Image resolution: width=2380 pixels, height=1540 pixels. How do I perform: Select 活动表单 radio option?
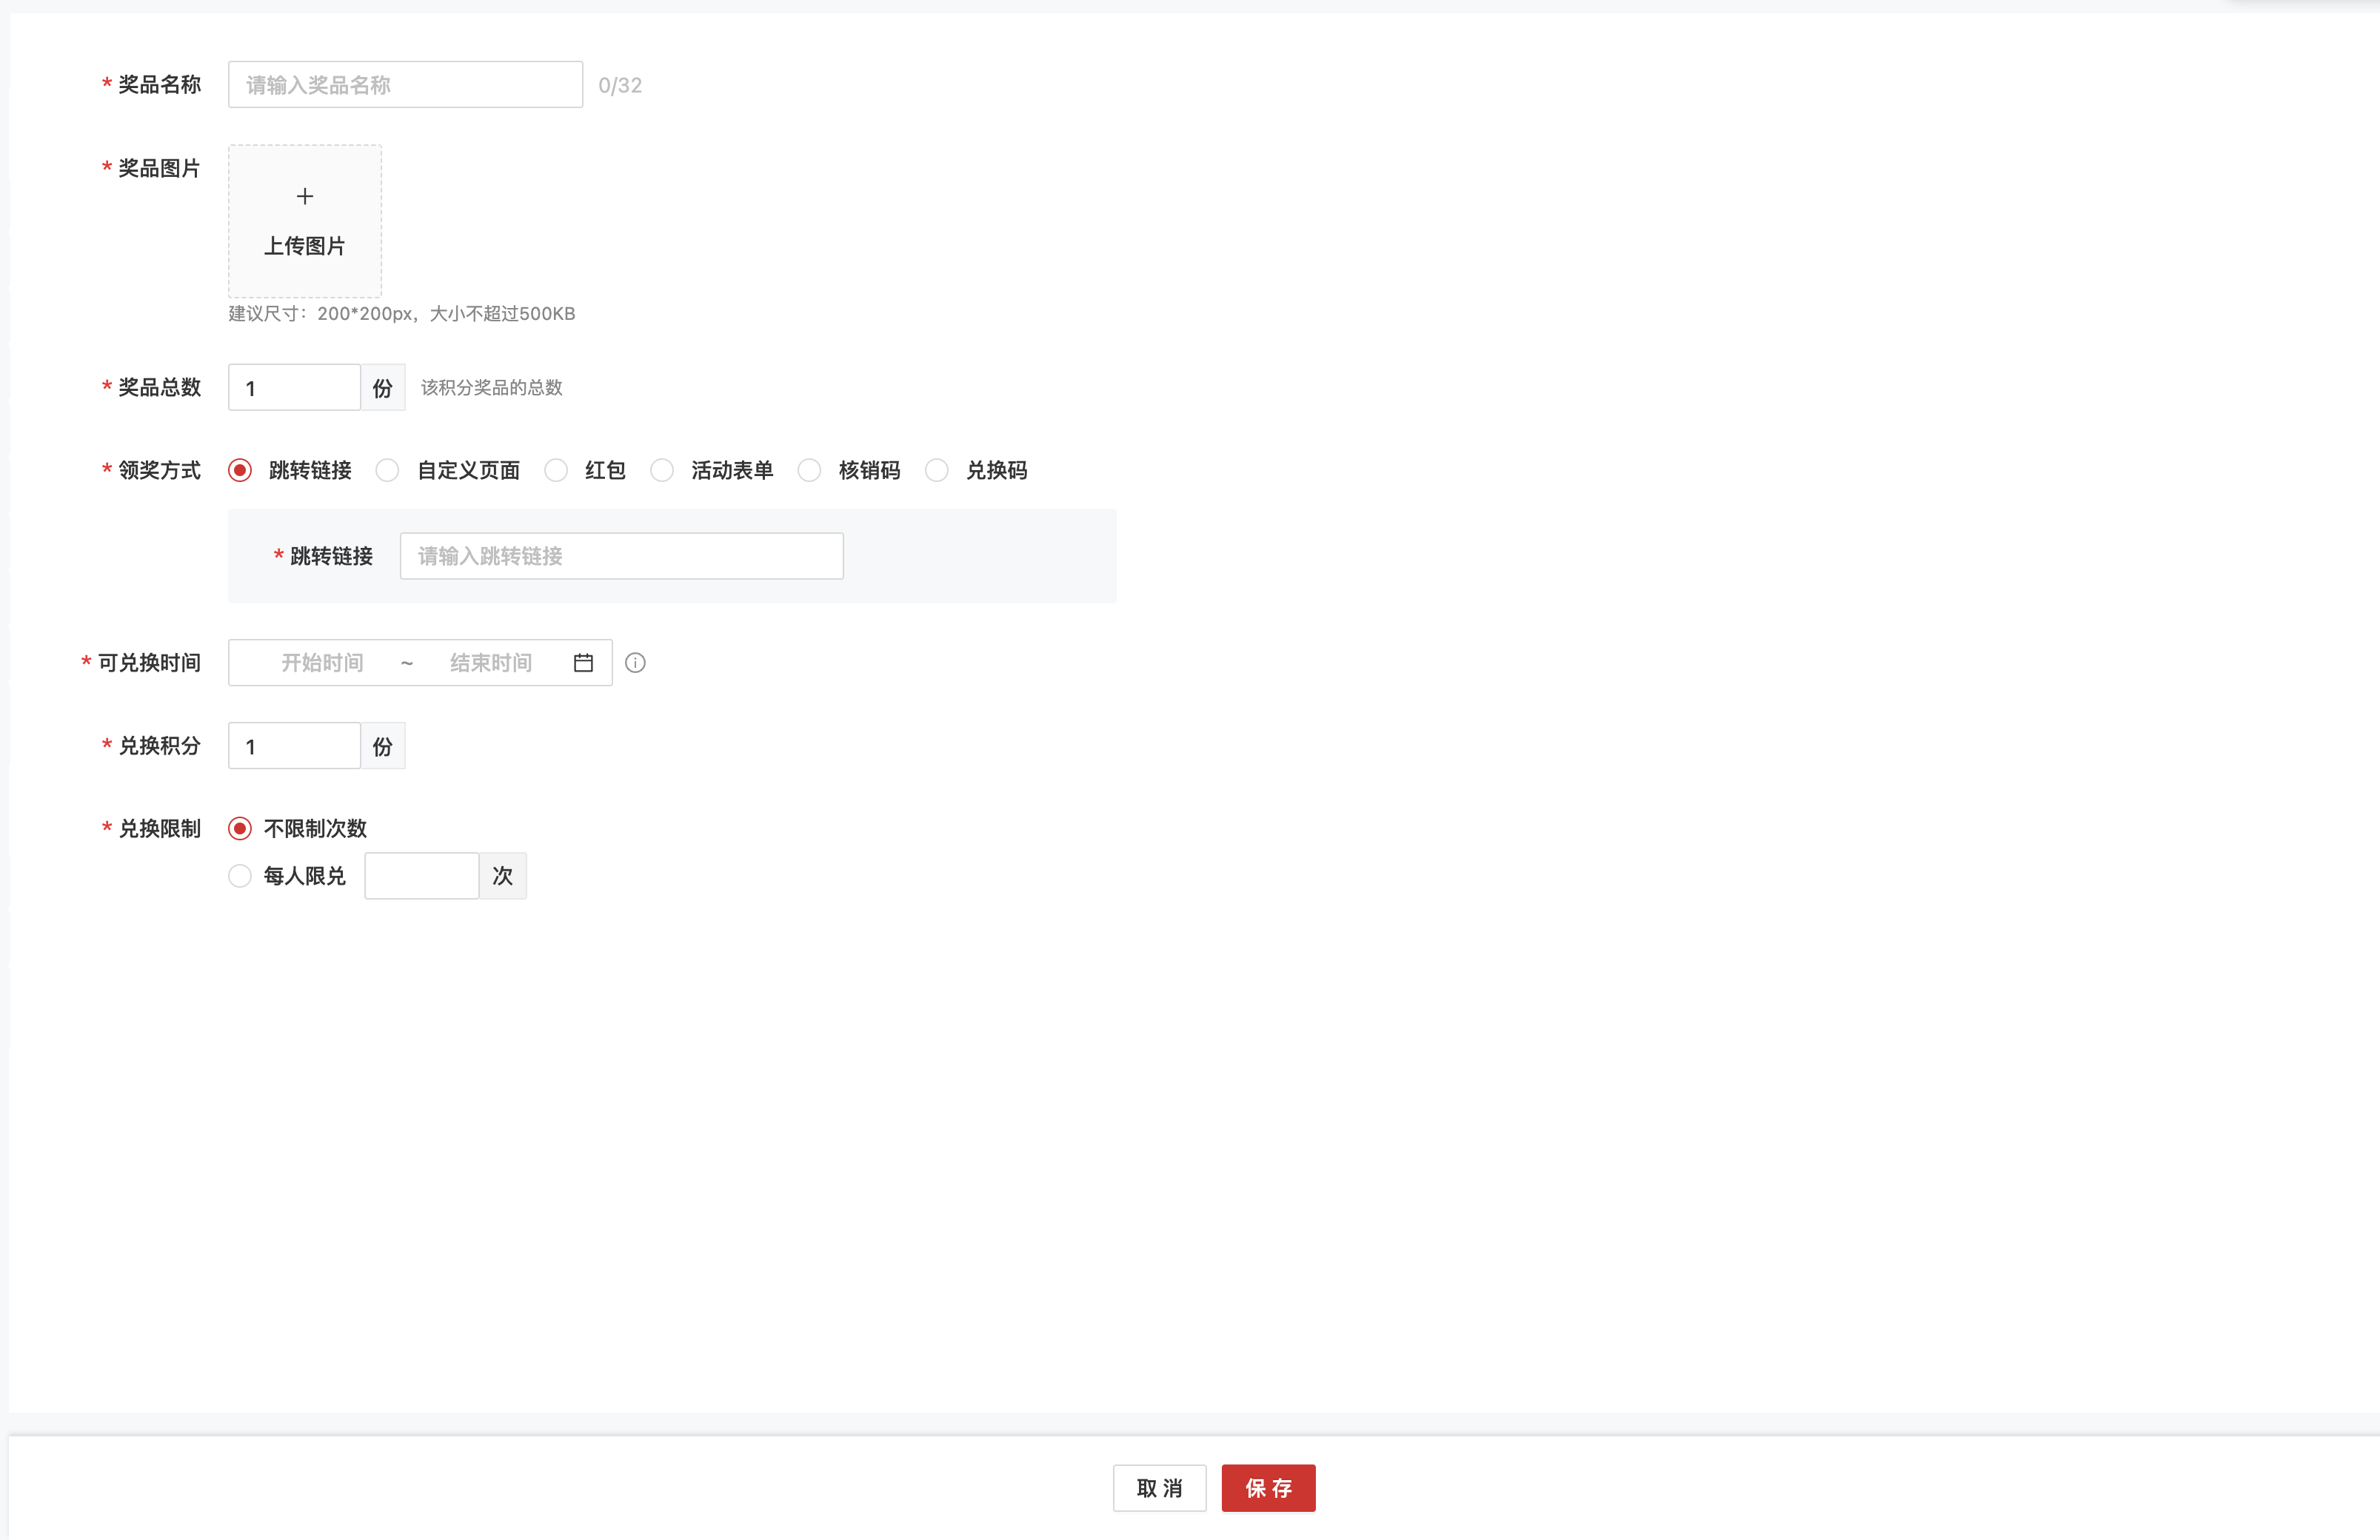pos(662,470)
